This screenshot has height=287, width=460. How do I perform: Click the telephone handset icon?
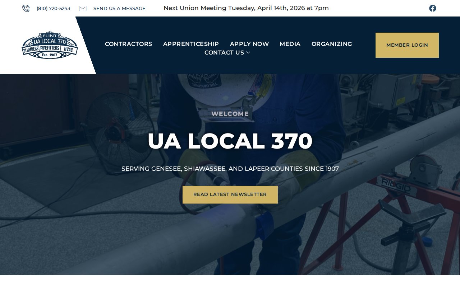[26, 8]
